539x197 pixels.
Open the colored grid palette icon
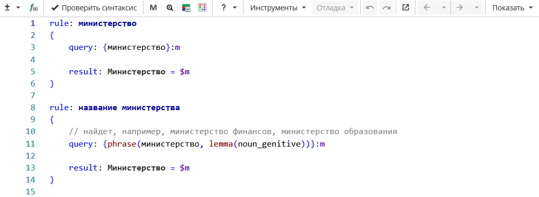[x=202, y=8]
